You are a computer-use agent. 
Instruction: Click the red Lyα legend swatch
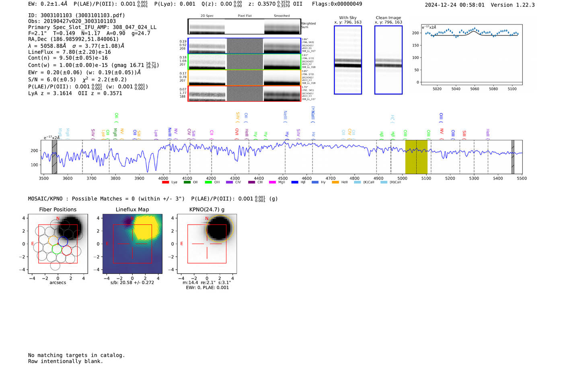pyautogui.click(x=165, y=182)
